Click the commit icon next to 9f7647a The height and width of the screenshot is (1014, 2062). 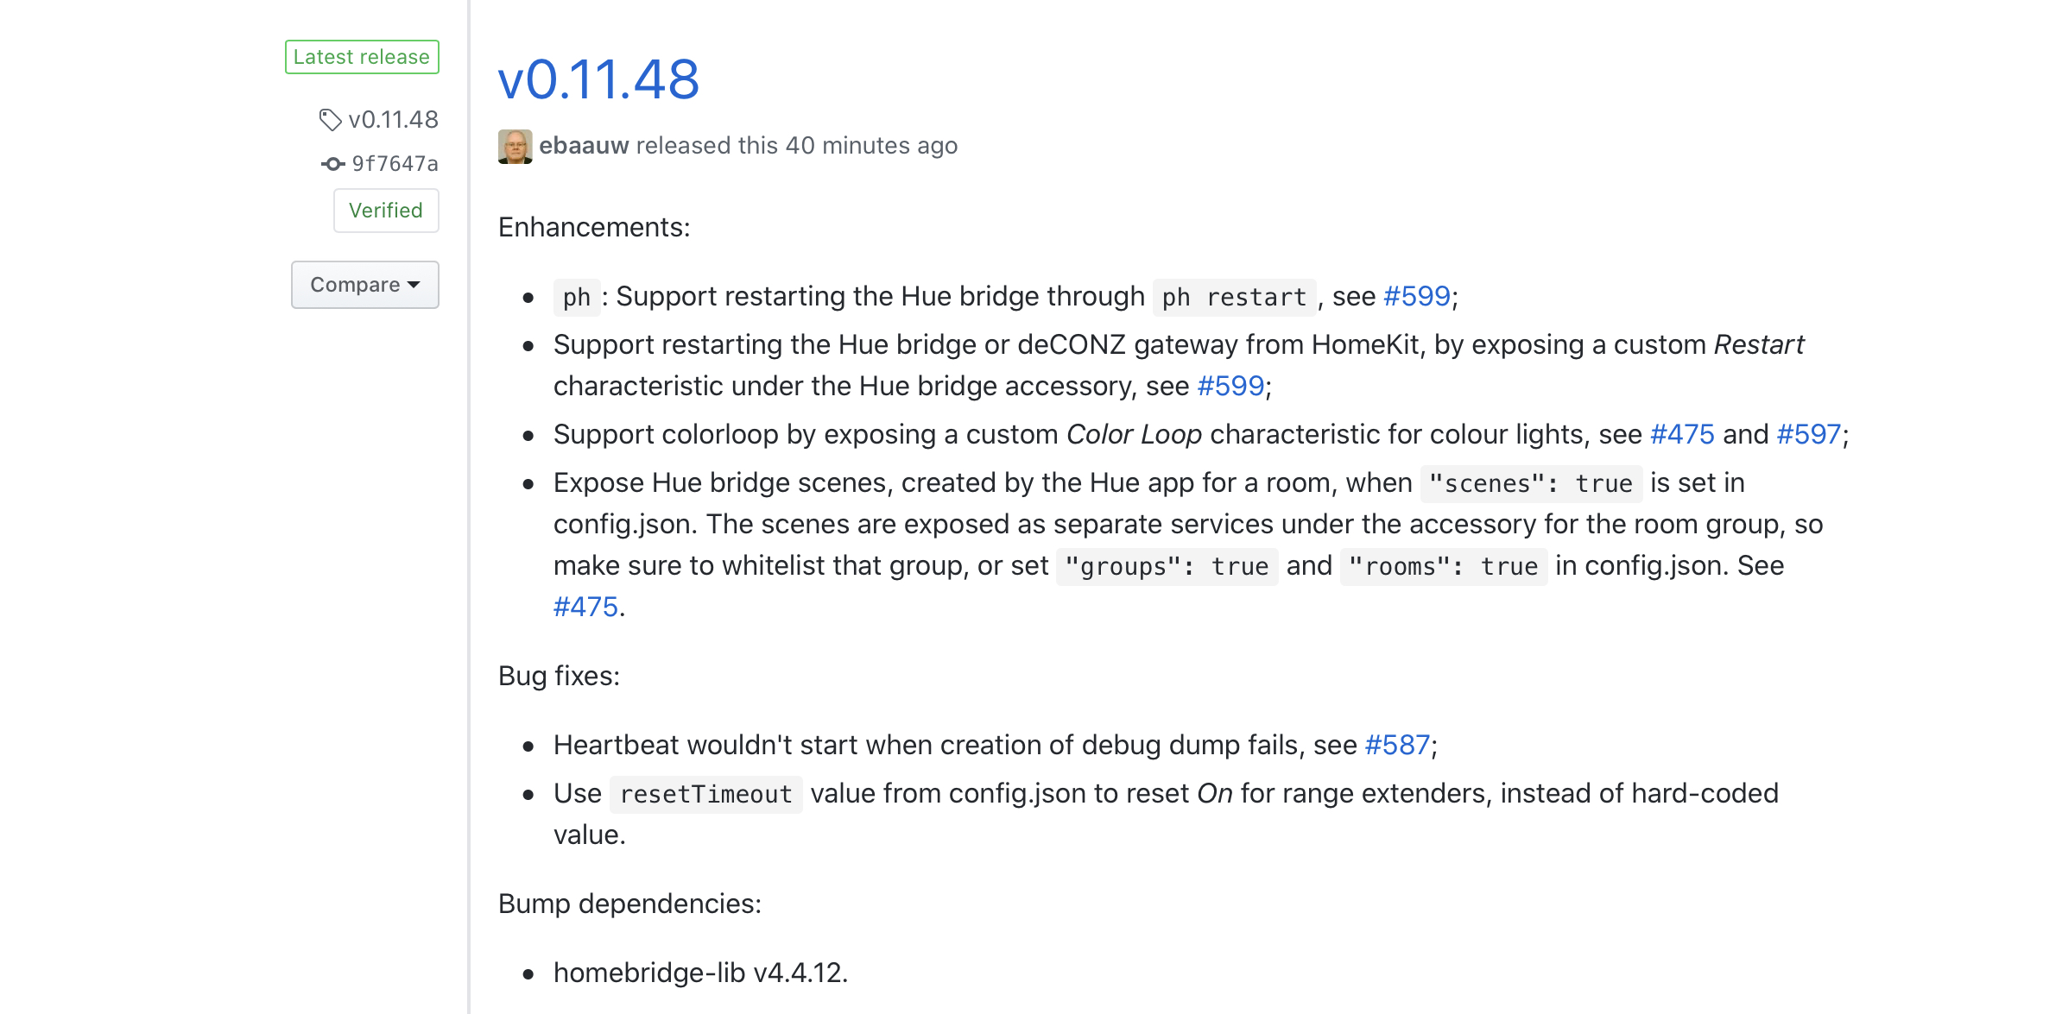point(333,164)
